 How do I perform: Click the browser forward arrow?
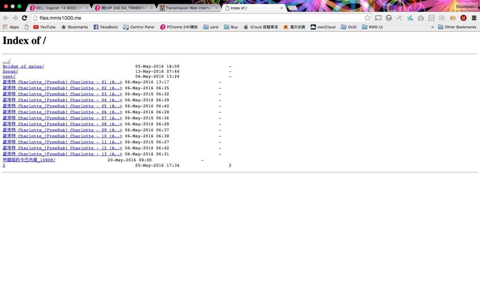tap(15, 18)
